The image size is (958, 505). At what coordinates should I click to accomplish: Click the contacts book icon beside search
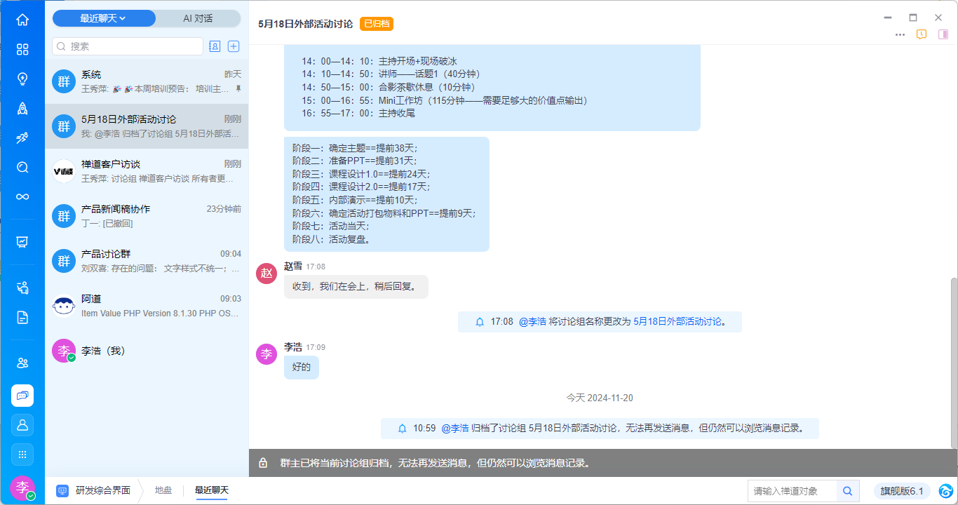click(215, 46)
